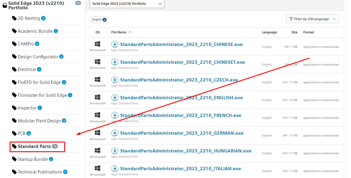The height and width of the screenshot is (178, 351).
Task: Click the Format column header
Action: click(308, 32)
